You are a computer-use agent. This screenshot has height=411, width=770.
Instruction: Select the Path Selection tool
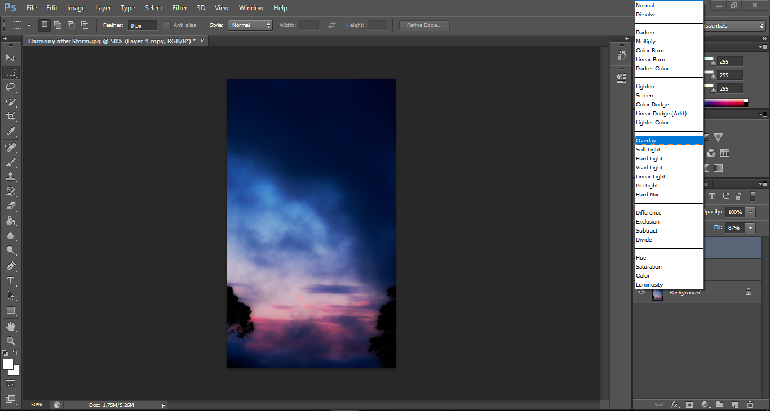tap(11, 296)
